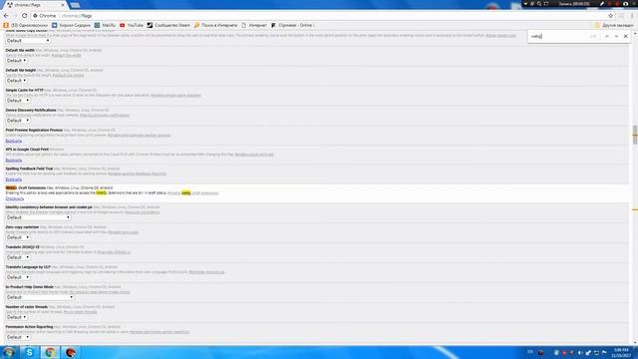
Task: Open dropdown for Default tile width
Action: [x=16, y=61]
